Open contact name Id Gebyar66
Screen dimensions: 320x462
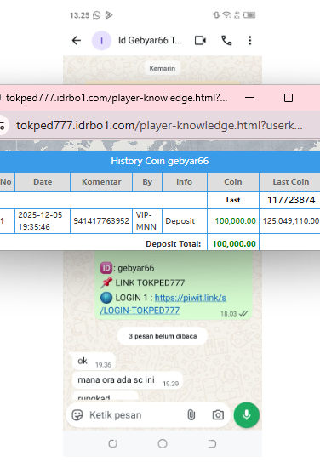(150, 40)
